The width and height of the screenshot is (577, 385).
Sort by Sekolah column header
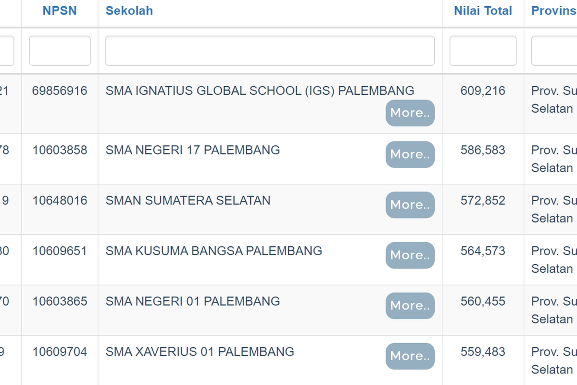[x=129, y=11]
